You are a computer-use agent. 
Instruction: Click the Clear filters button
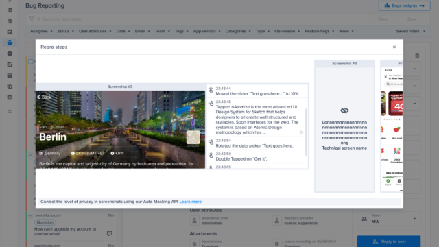point(383,19)
